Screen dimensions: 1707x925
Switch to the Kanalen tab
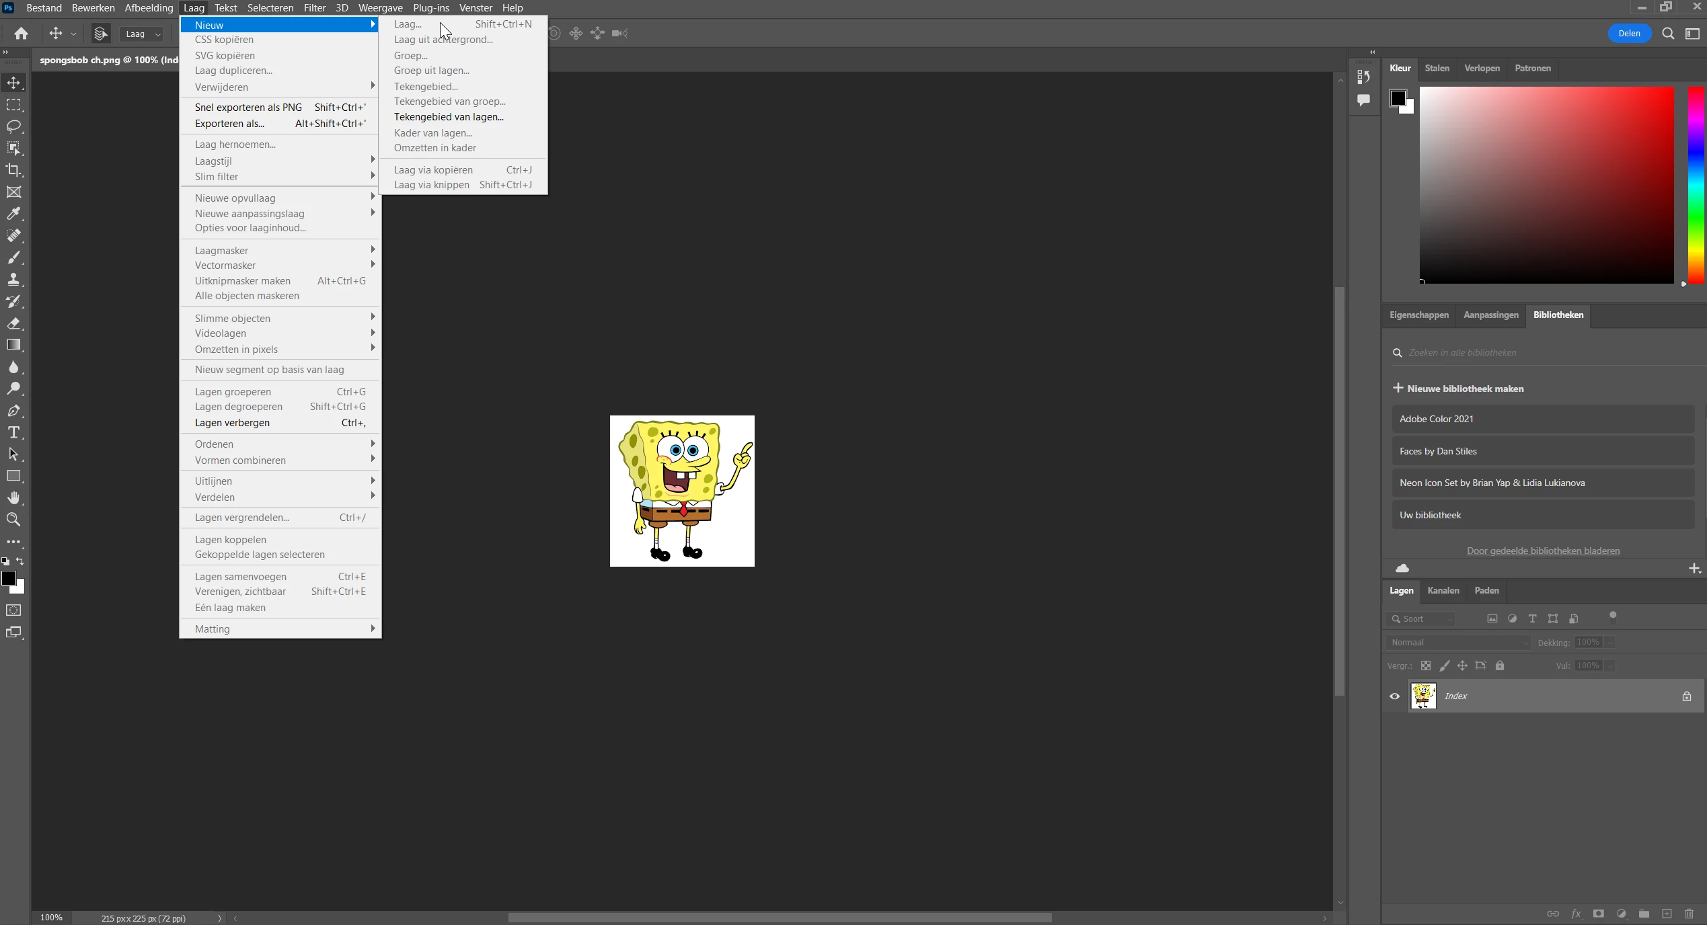(1443, 590)
